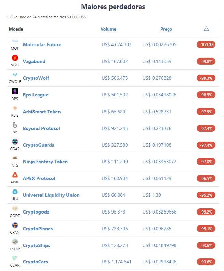This screenshot has height=271, width=224.
Task: Click the Rps League RPS coin icon
Action: pyautogui.click(x=15, y=91)
